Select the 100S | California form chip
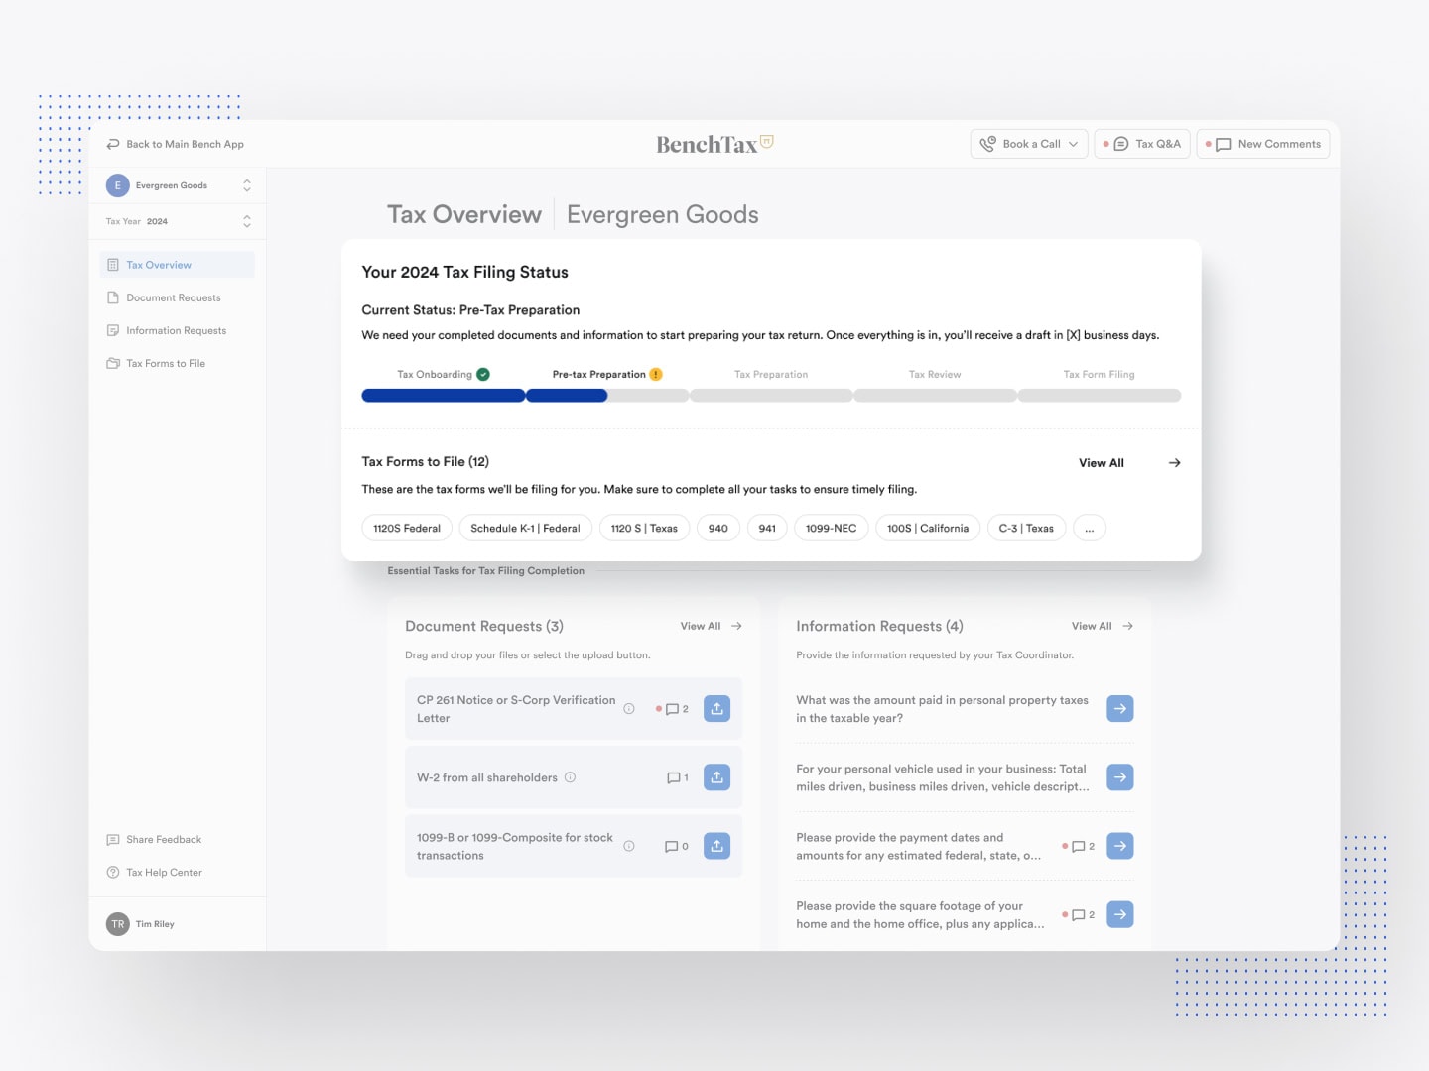This screenshot has height=1071, width=1429. (928, 529)
